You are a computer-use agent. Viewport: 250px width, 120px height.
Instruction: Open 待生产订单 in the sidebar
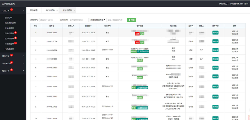click(x=9, y=33)
